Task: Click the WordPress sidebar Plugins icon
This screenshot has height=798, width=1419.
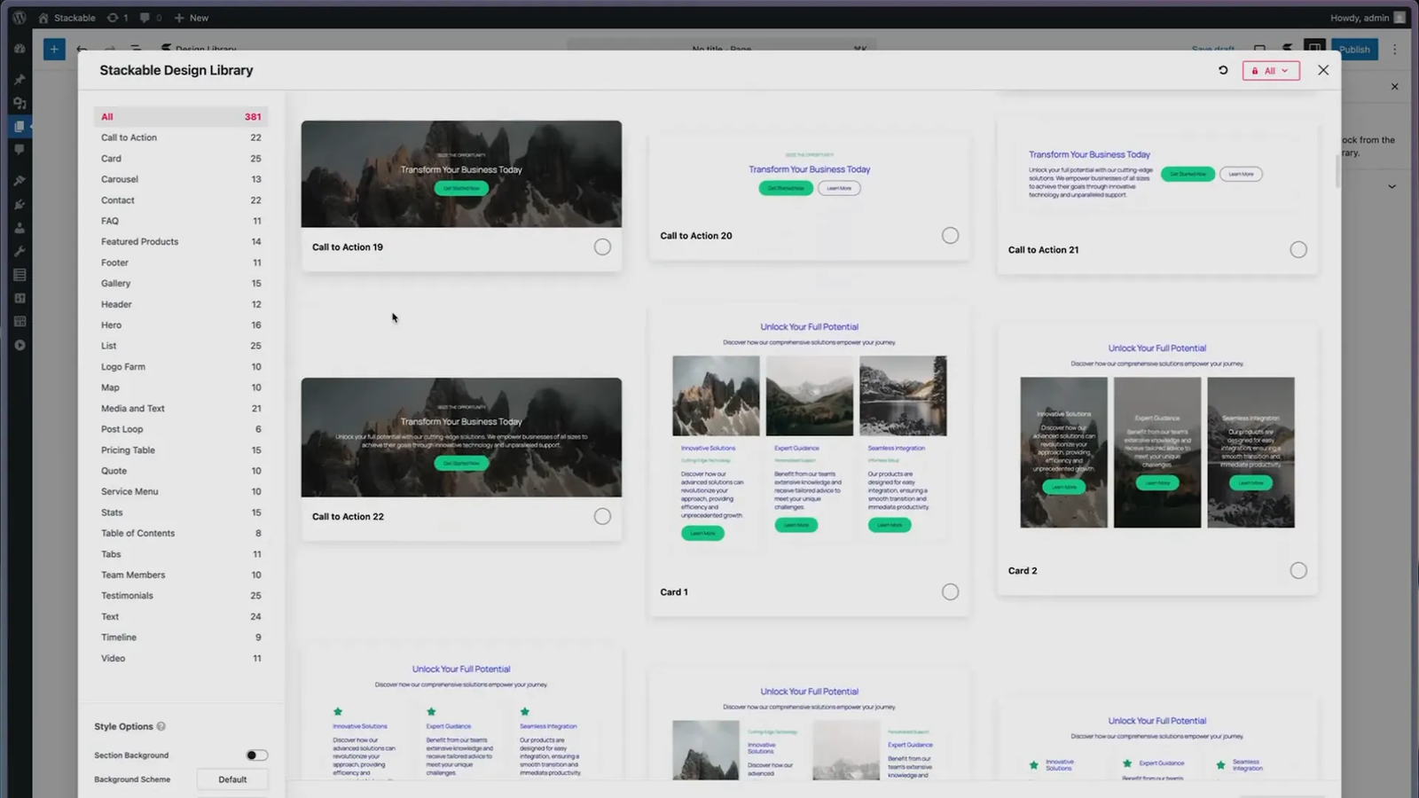Action: pyautogui.click(x=20, y=204)
